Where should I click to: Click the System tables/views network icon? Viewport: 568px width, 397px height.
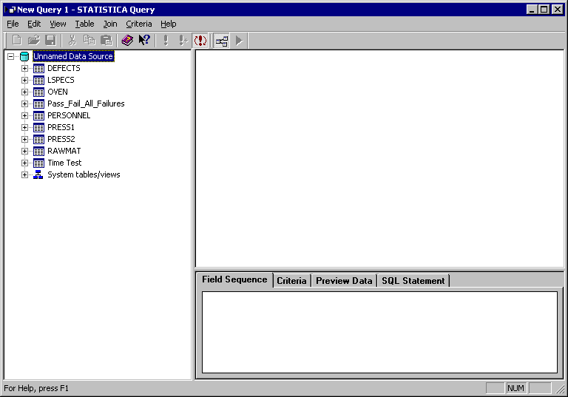(38, 175)
